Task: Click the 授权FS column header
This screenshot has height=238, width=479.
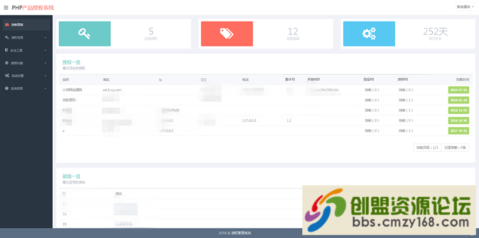Action: pyautogui.click(x=402, y=80)
